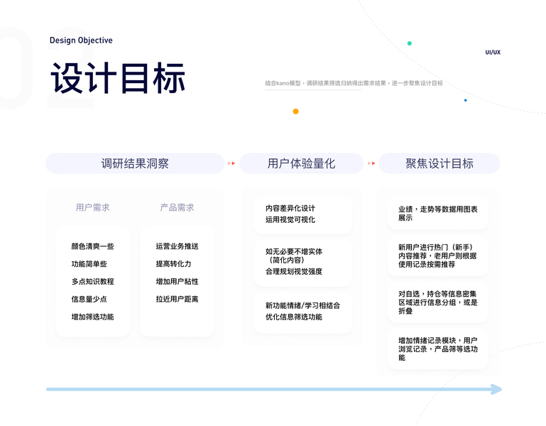Click the parenthetical text （简化内容）
The width and height of the screenshot is (546, 426).
[286, 260]
